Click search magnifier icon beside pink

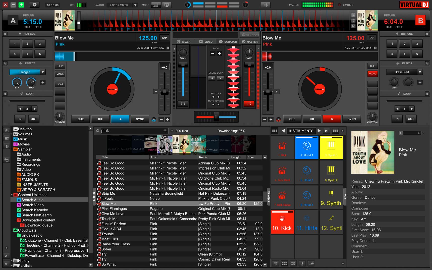click(97, 131)
